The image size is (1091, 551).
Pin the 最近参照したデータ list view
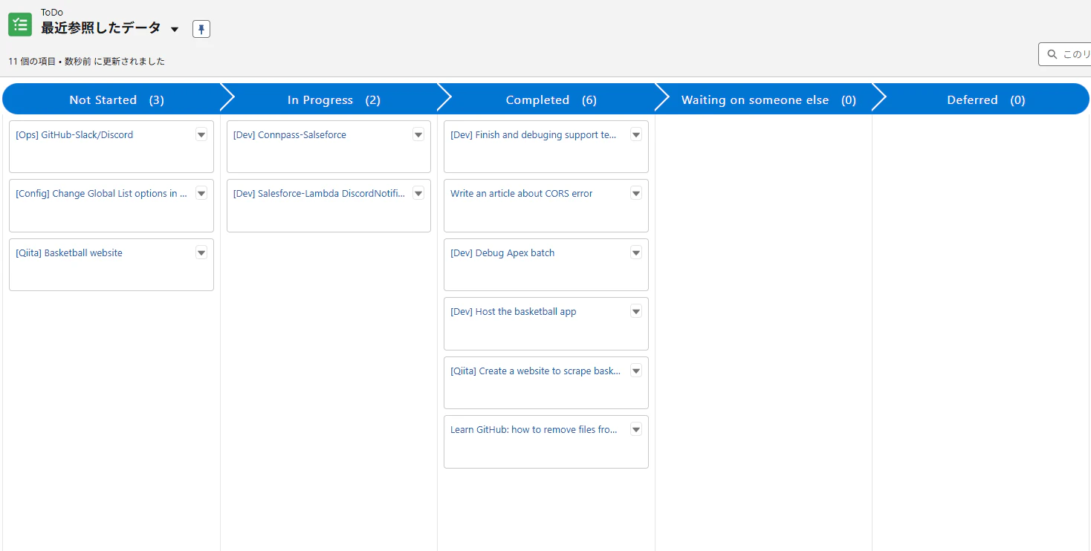click(x=201, y=29)
